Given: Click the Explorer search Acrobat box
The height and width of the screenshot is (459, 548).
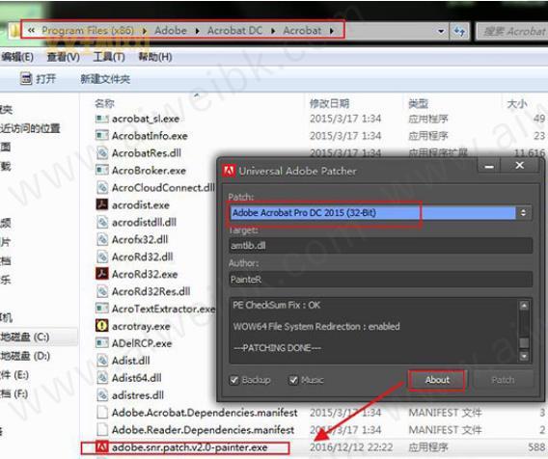Looking at the screenshot, I should pyautogui.click(x=512, y=31).
